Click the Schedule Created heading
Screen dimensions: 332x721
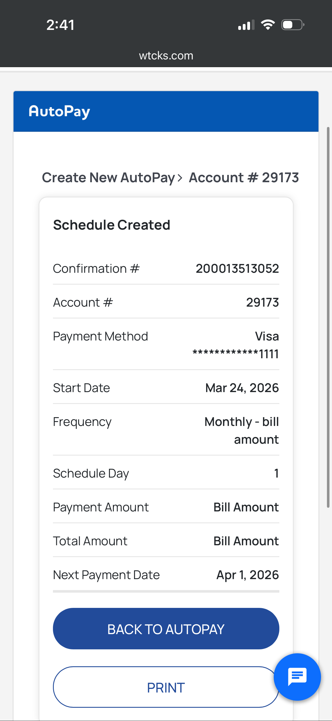click(x=112, y=225)
